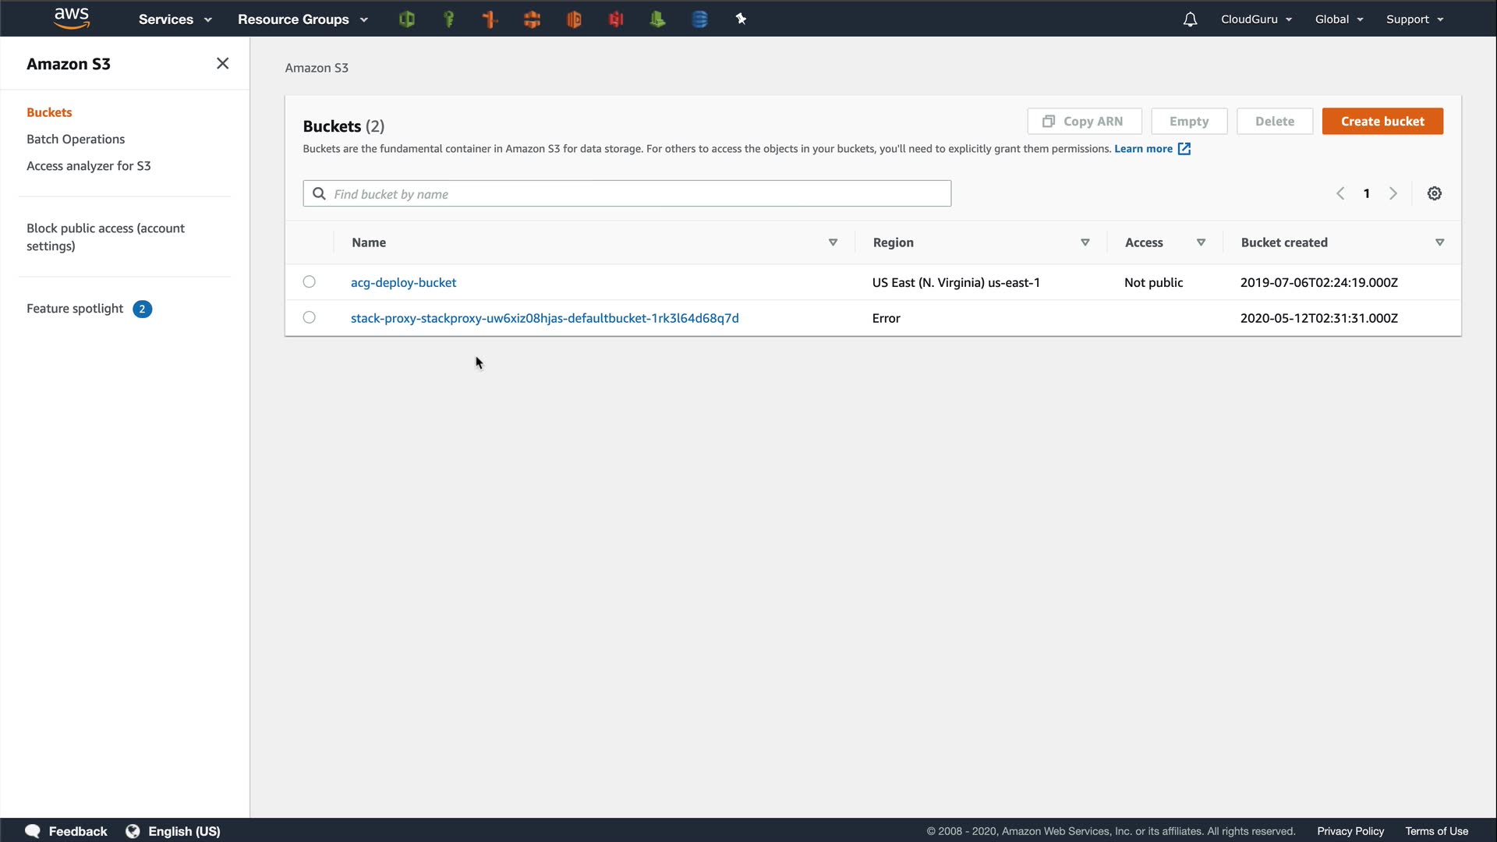1497x842 pixels.
Task: Open the CloudGuru account dropdown
Action: coord(1256,19)
